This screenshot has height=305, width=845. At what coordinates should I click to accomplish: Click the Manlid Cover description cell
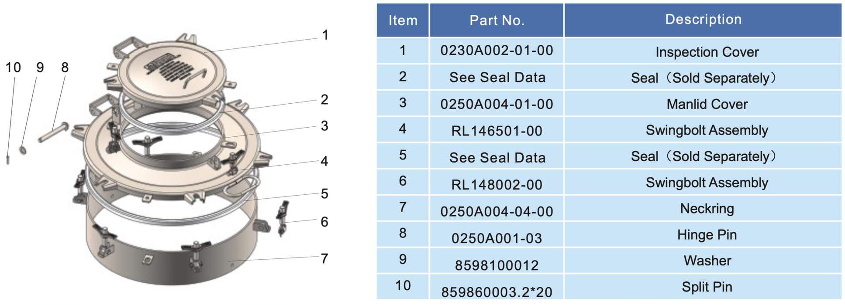coord(707,104)
